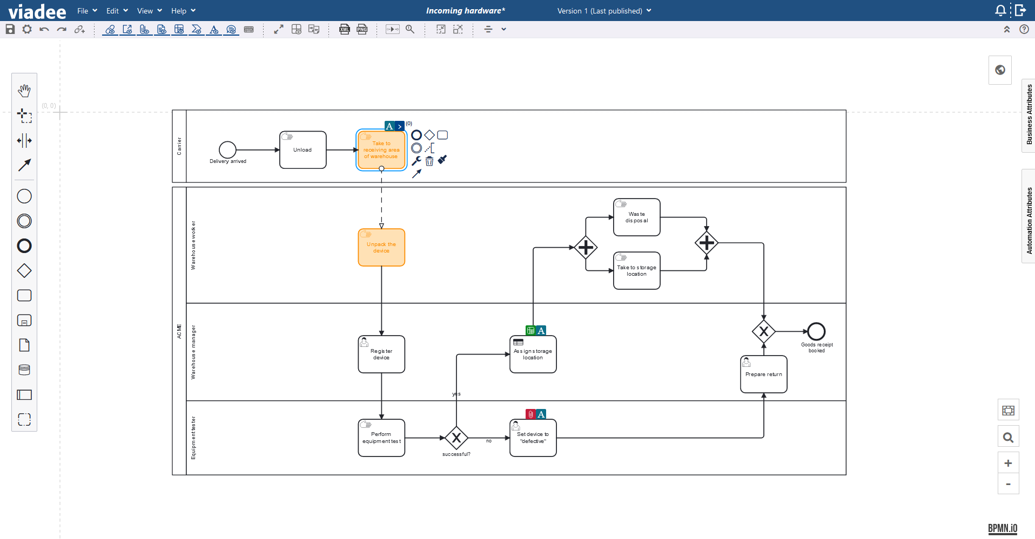Enter fullscreen with the expand arrows icon
1035x539 pixels.
pos(279,29)
